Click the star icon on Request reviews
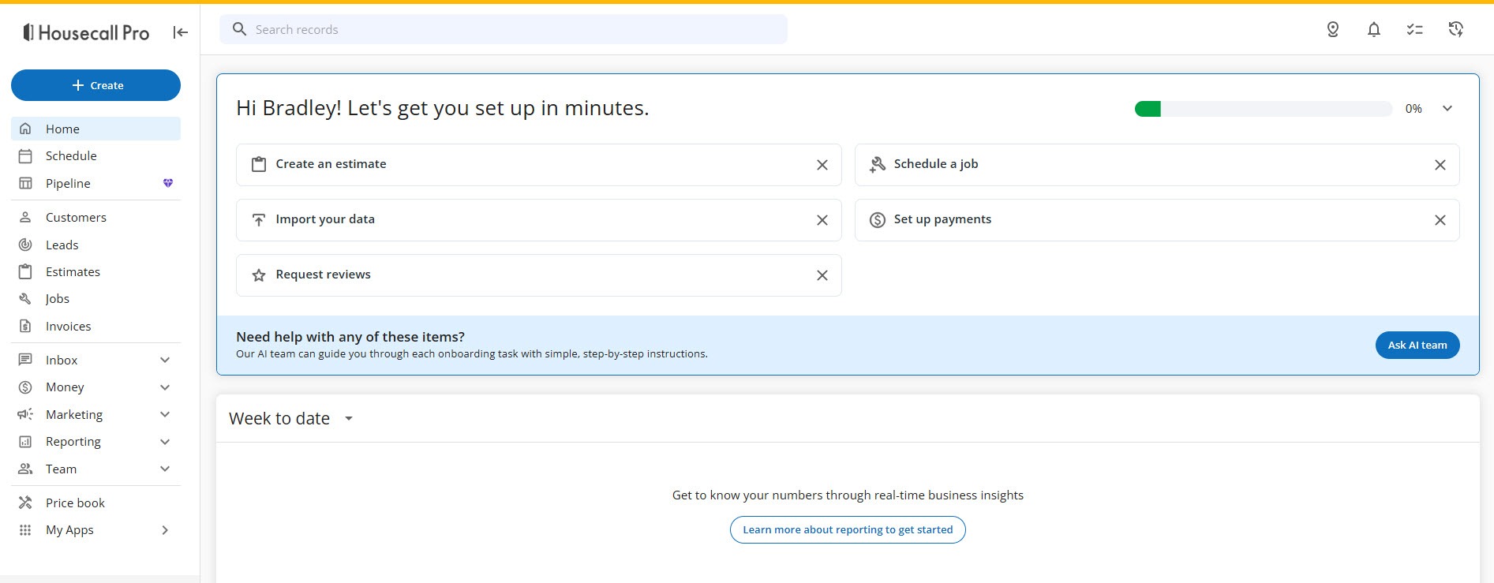 pos(259,275)
